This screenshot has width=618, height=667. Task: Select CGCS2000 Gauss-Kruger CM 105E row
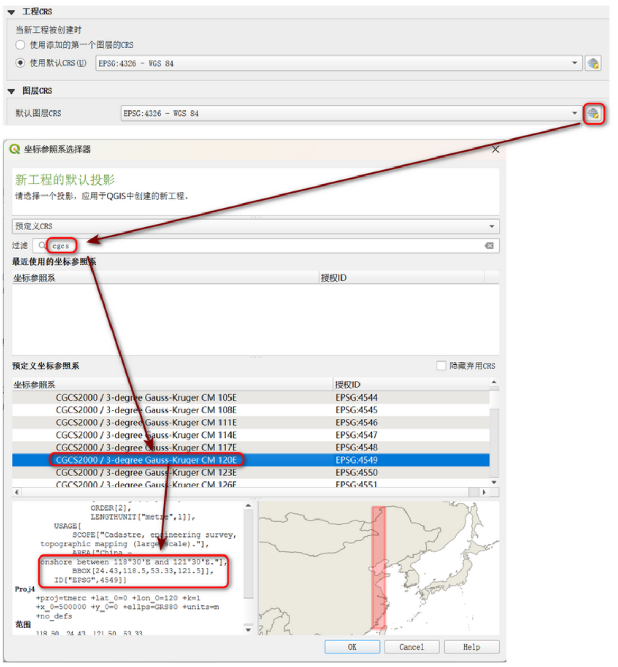(x=251, y=397)
